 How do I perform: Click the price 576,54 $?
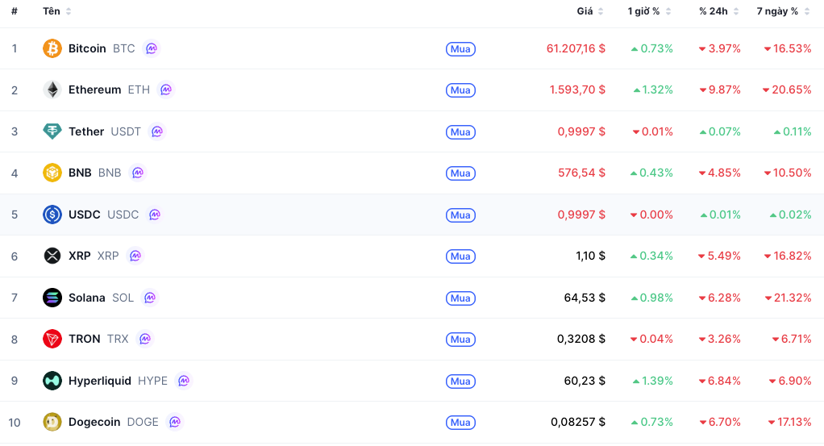[582, 173]
